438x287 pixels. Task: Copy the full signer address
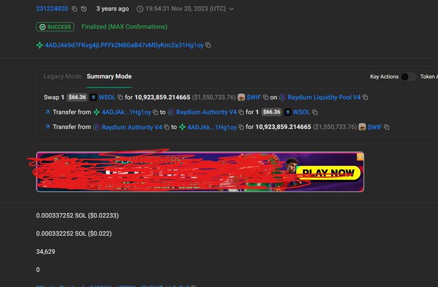(x=208, y=45)
